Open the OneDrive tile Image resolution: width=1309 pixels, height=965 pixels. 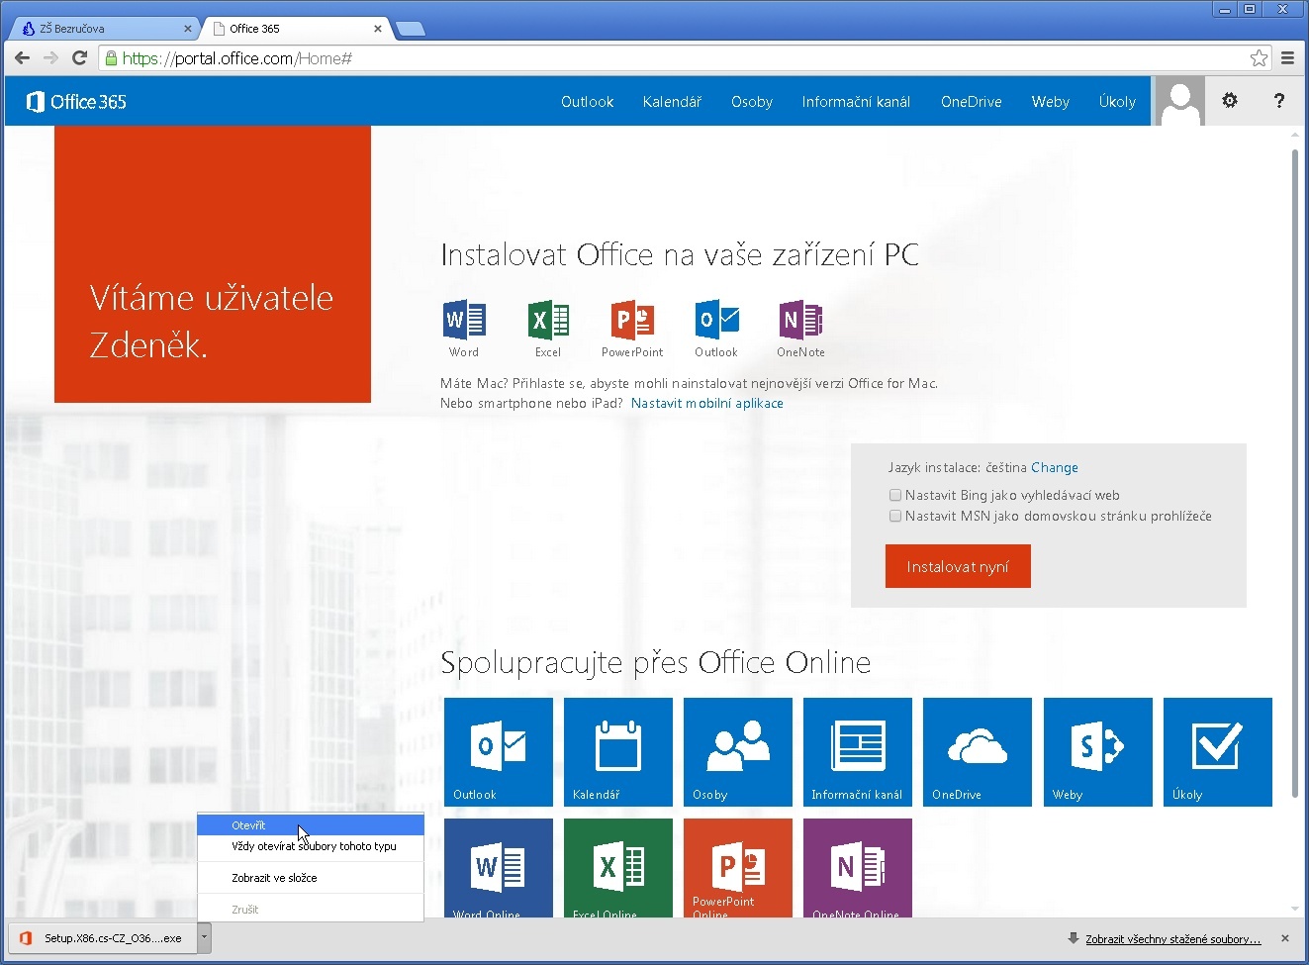click(x=978, y=752)
